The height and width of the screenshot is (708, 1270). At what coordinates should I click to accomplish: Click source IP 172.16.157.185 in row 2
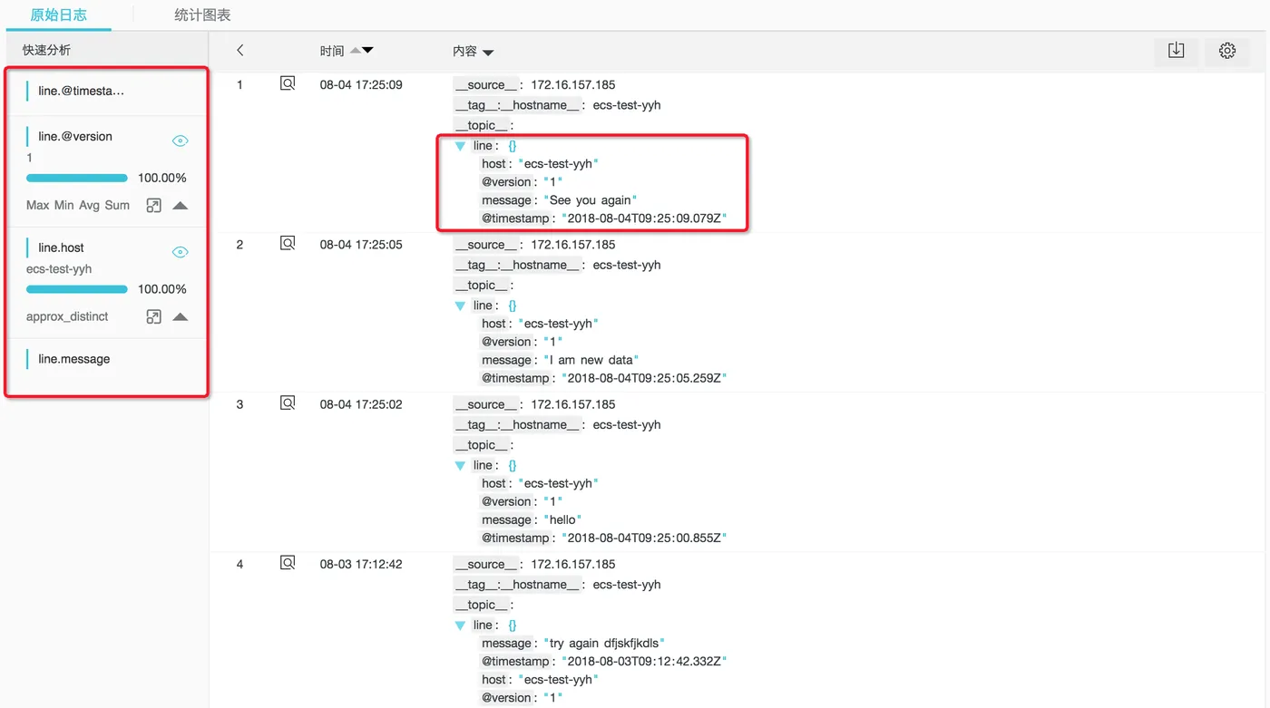(573, 244)
